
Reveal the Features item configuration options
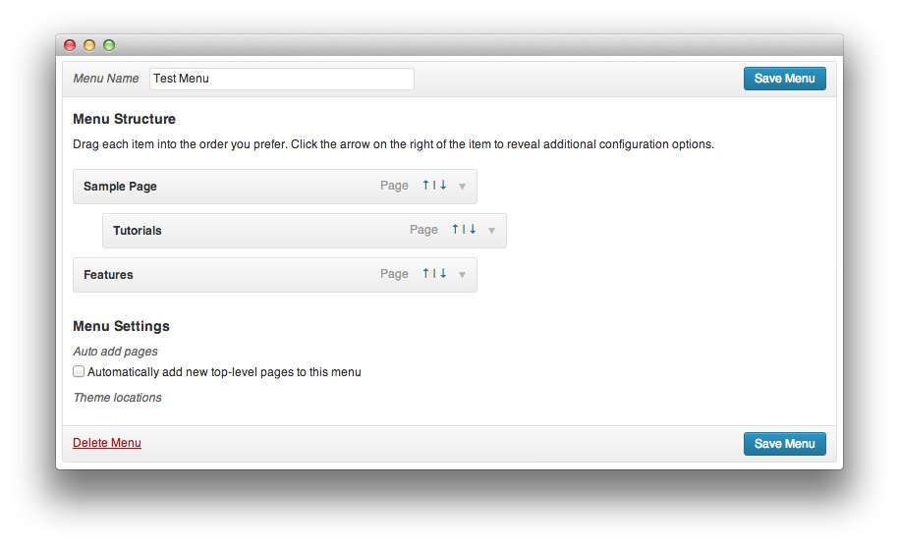pos(462,275)
